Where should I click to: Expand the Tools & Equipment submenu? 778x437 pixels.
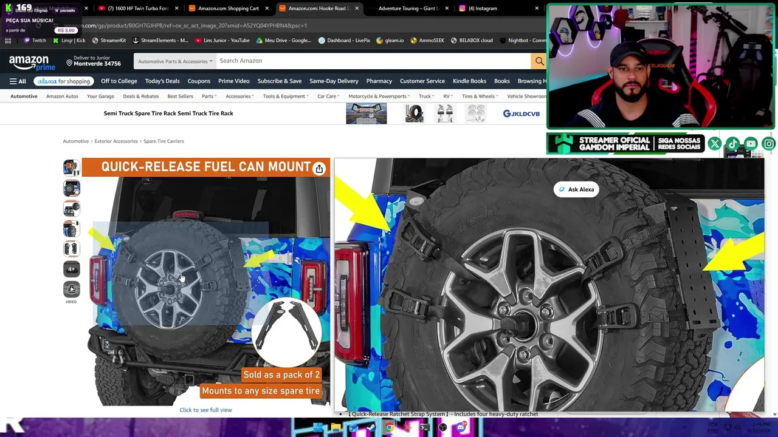pyautogui.click(x=286, y=97)
